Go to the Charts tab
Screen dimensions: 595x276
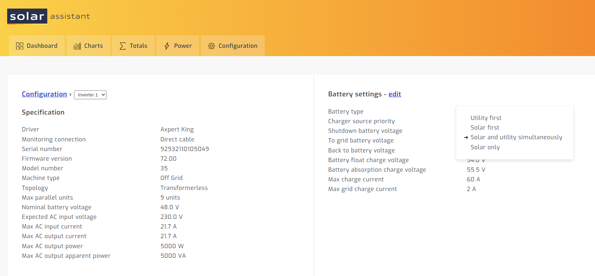coord(88,46)
